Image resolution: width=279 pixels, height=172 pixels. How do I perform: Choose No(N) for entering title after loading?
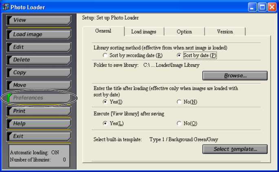click(x=179, y=102)
